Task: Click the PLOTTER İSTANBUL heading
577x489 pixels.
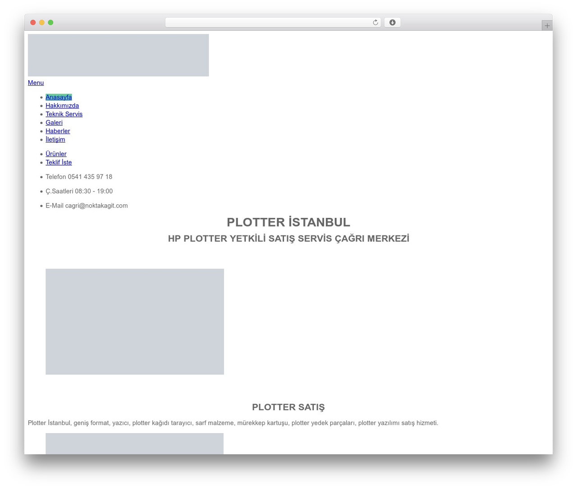Action: 288,222
